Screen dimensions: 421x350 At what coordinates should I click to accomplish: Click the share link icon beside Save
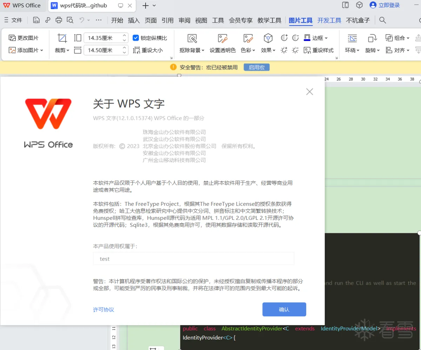click(48, 20)
